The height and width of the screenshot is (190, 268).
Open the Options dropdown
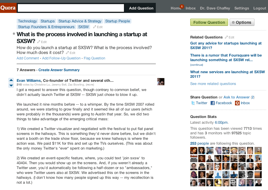[x=242, y=22]
